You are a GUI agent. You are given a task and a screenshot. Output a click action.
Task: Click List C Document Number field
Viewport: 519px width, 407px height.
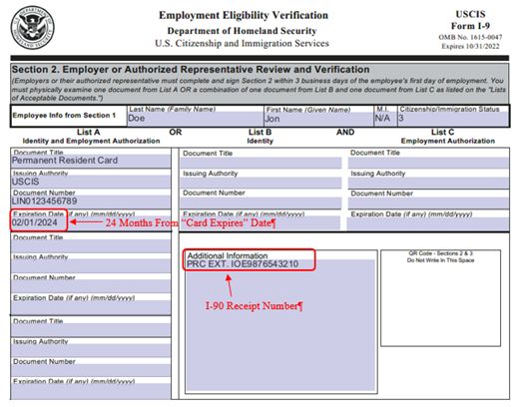coord(428,203)
